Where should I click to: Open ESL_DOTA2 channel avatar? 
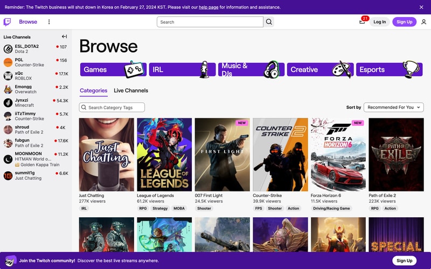(x=8, y=49)
